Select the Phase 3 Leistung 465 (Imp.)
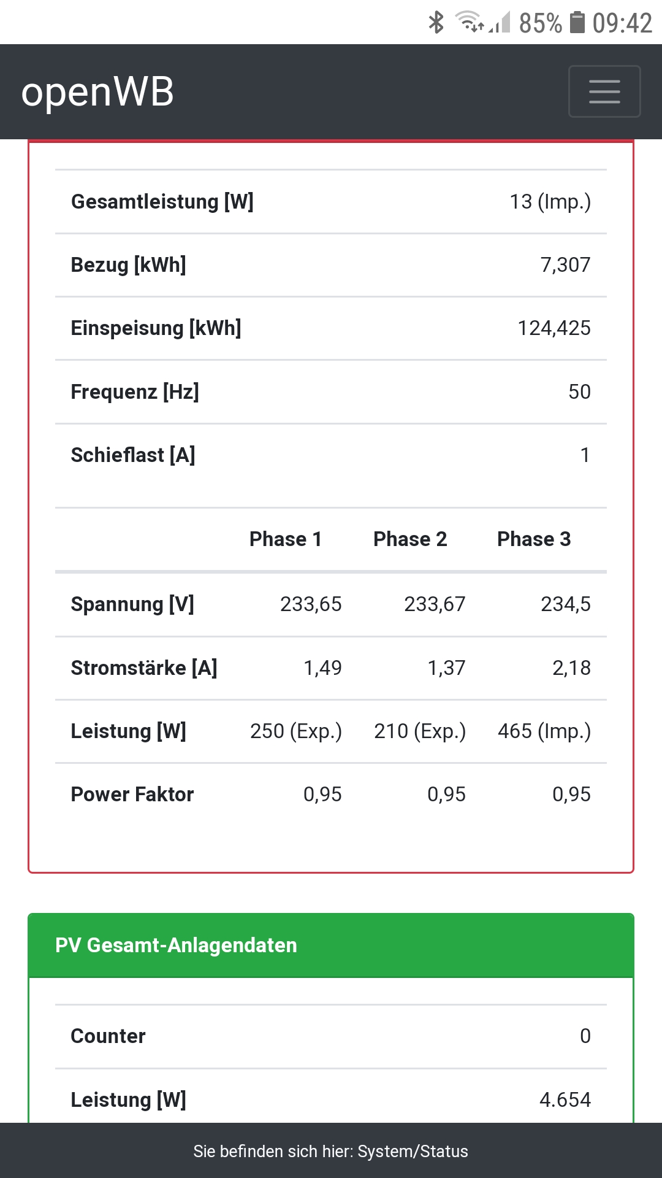The height and width of the screenshot is (1178, 662). [x=544, y=731]
